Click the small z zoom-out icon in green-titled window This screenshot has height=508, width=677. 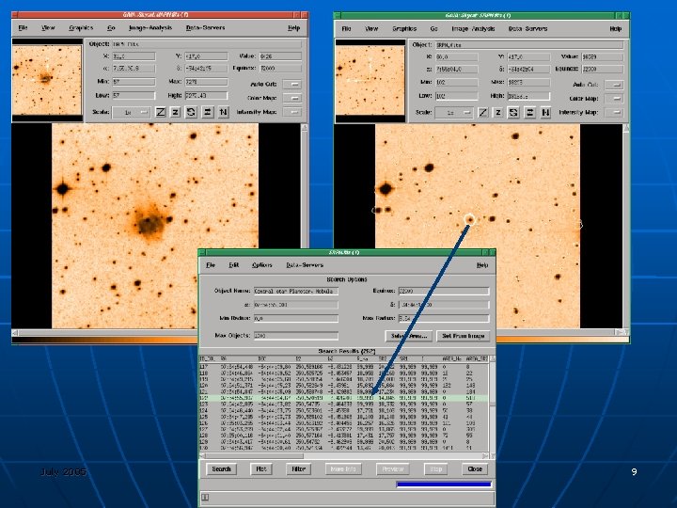coord(497,113)
